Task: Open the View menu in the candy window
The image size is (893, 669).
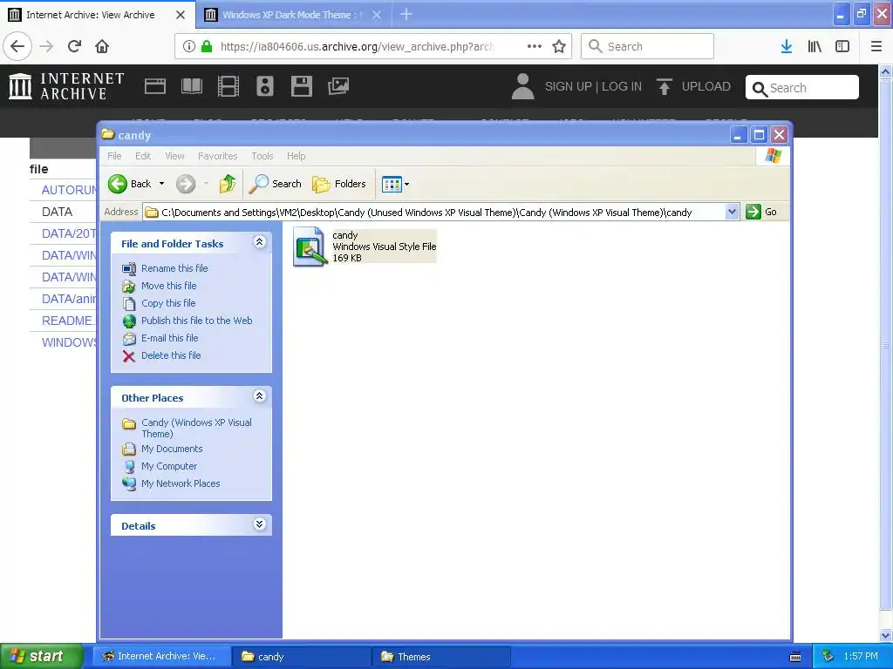Action: [174, 156]
